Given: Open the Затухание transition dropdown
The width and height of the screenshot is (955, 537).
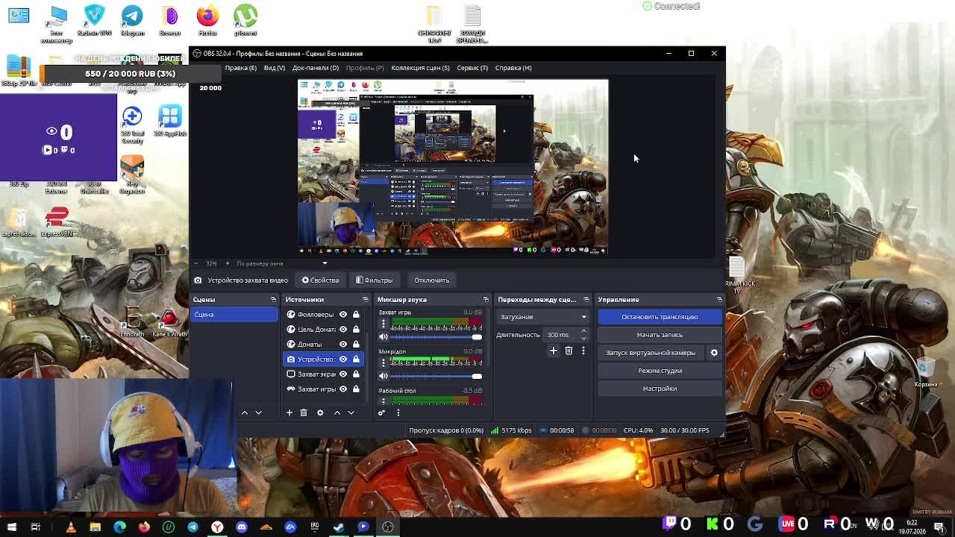Looking at the screenshot, I should (542, 317).
